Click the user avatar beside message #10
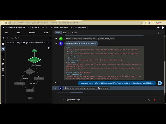 (x=160, y=83)
